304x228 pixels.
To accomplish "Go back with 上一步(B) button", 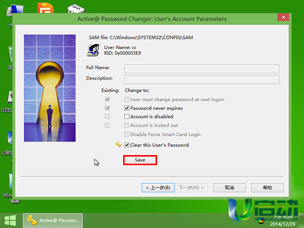I will click(x=158, y=187).
